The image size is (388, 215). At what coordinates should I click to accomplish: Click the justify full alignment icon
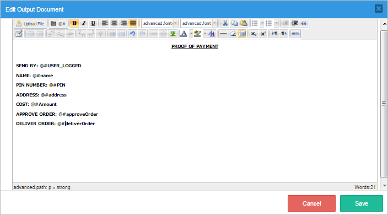[x=133, y=23]
